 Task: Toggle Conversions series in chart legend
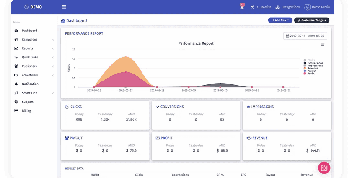coord(313,63)
